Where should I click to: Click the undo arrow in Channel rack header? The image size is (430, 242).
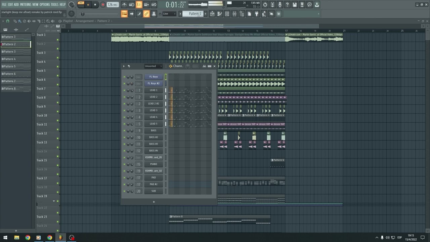pyautogui.click(x=129, y=66)
